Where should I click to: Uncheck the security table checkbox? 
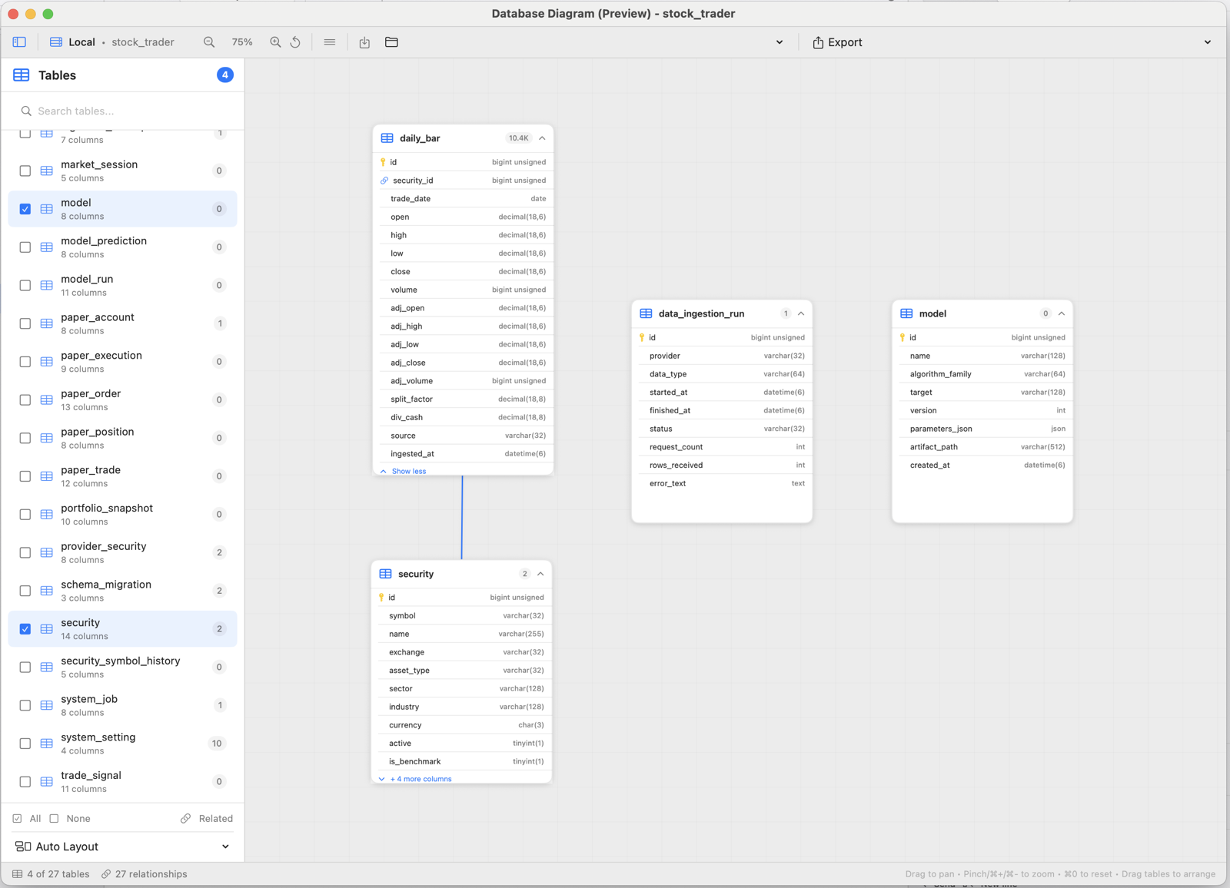pyautogui.click(x=25, y=629)
